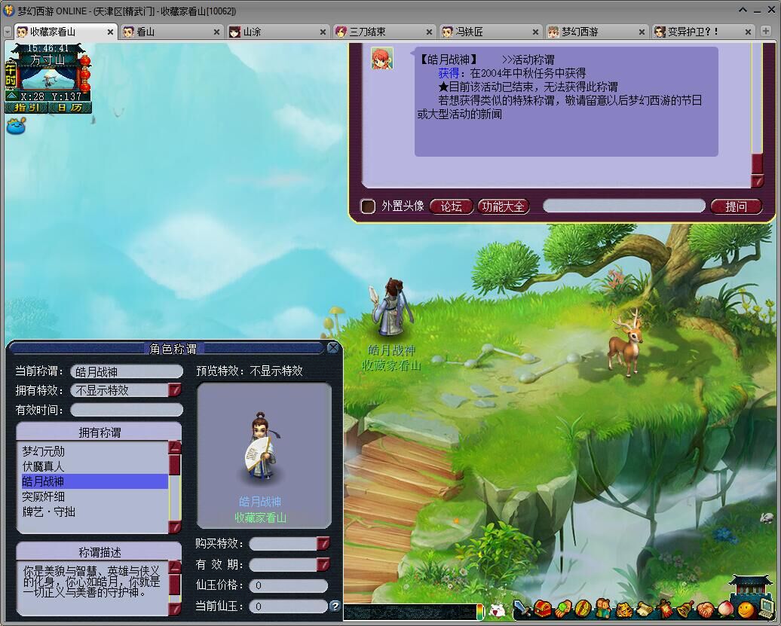Click the 仙玉价格 value field
Viewport: 781px width, 626px height.
[x=289, y=585]
